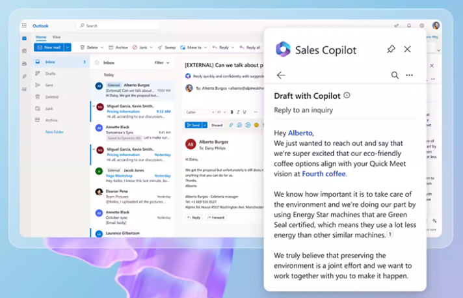The image size is (463, 298).
Task: Go back in Sales Copilot pane
Action: pos(281,75)
